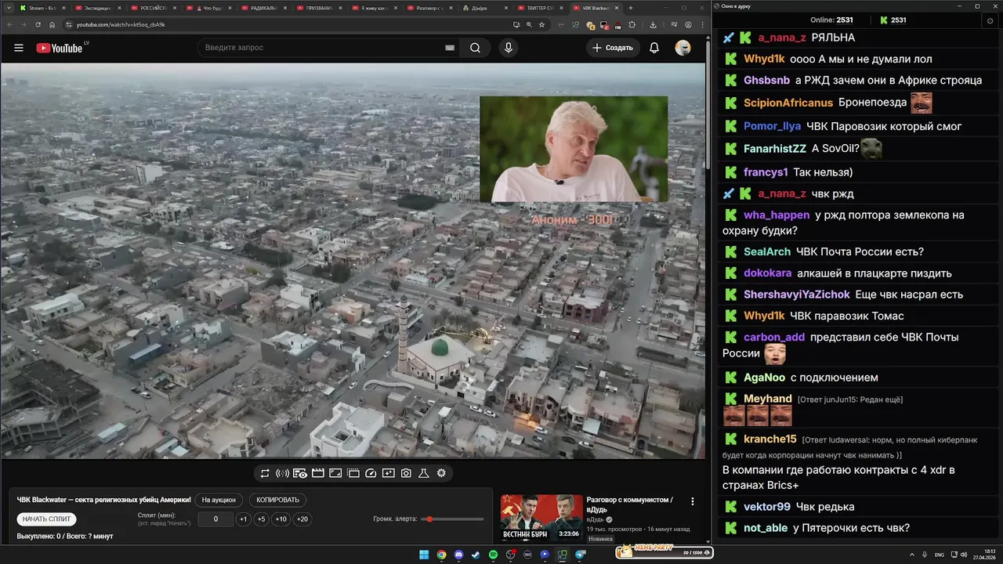Toggle the loop icon in player toolbar
The height and width of the screenshot is (564, 1003).
point(265,473)
